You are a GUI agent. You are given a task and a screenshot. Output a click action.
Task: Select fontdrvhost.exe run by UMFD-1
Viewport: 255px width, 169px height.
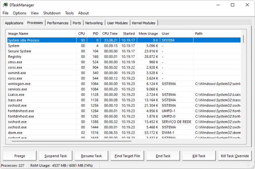pyautogui.click(x=124, y=111)
